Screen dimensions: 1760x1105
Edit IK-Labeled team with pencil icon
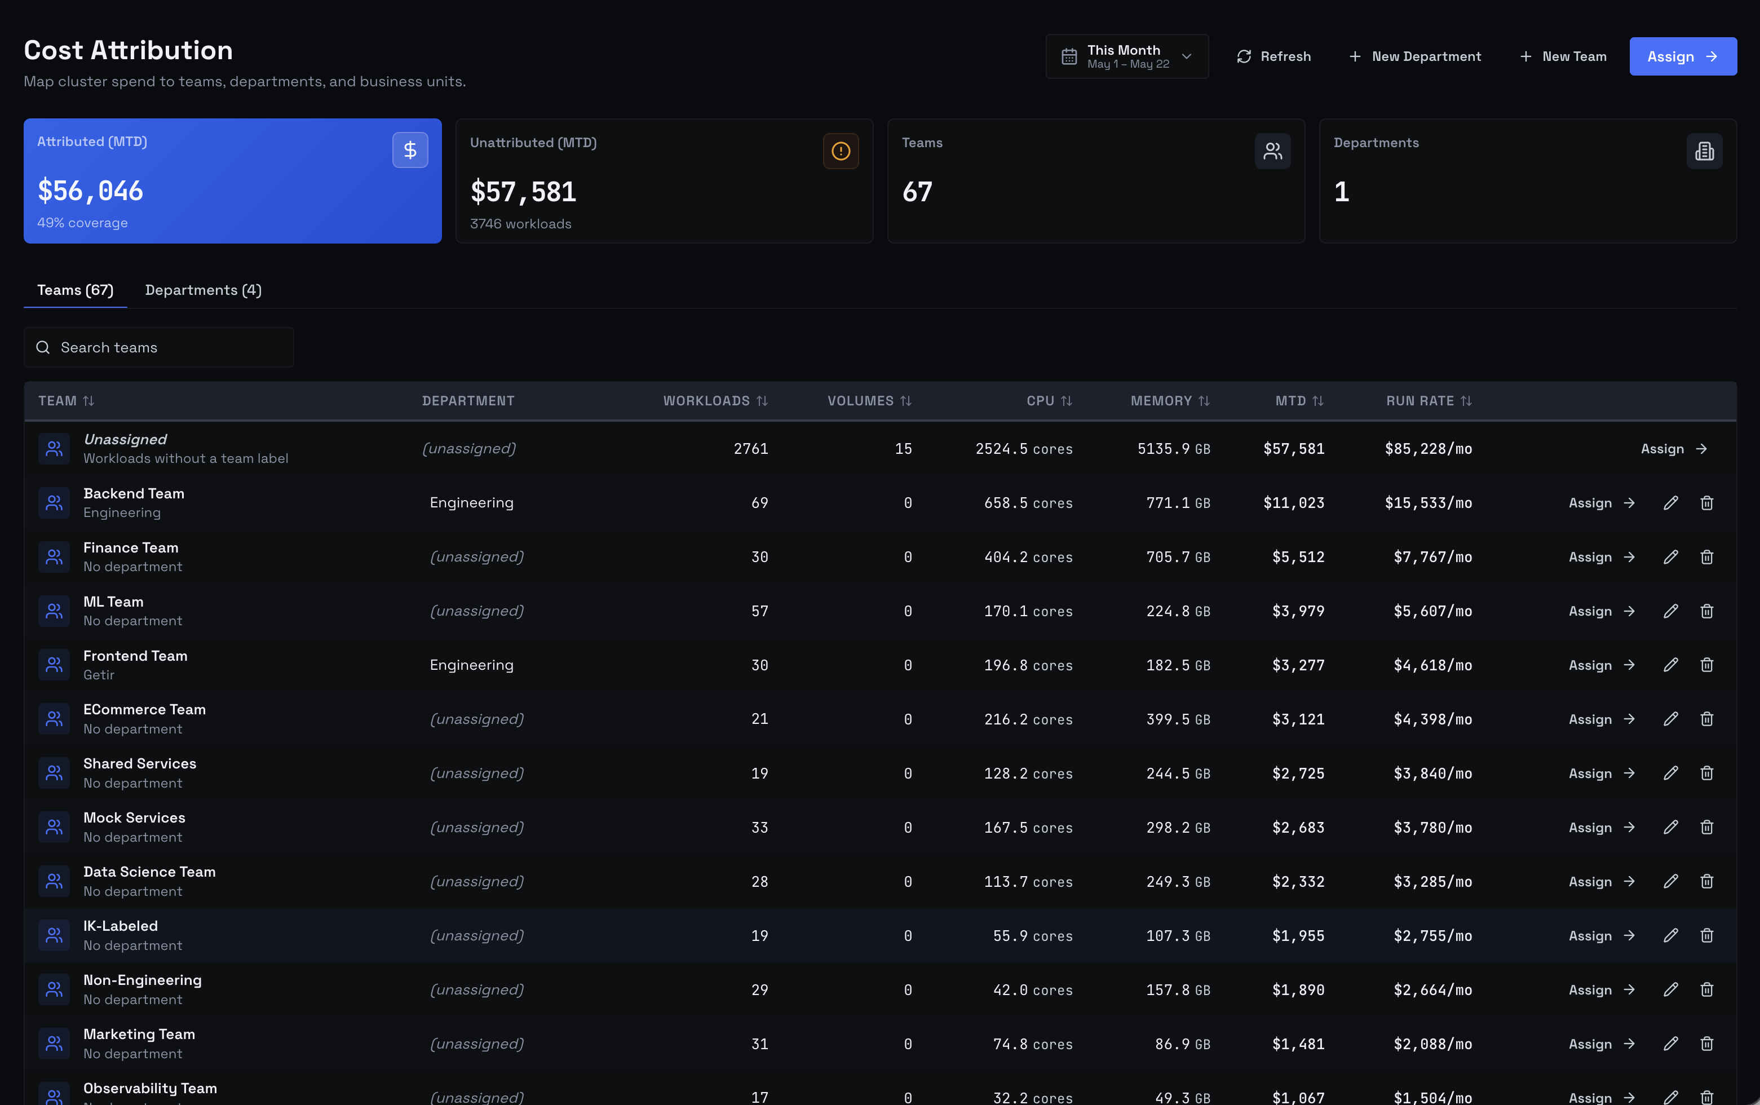tap(1670, 935)
